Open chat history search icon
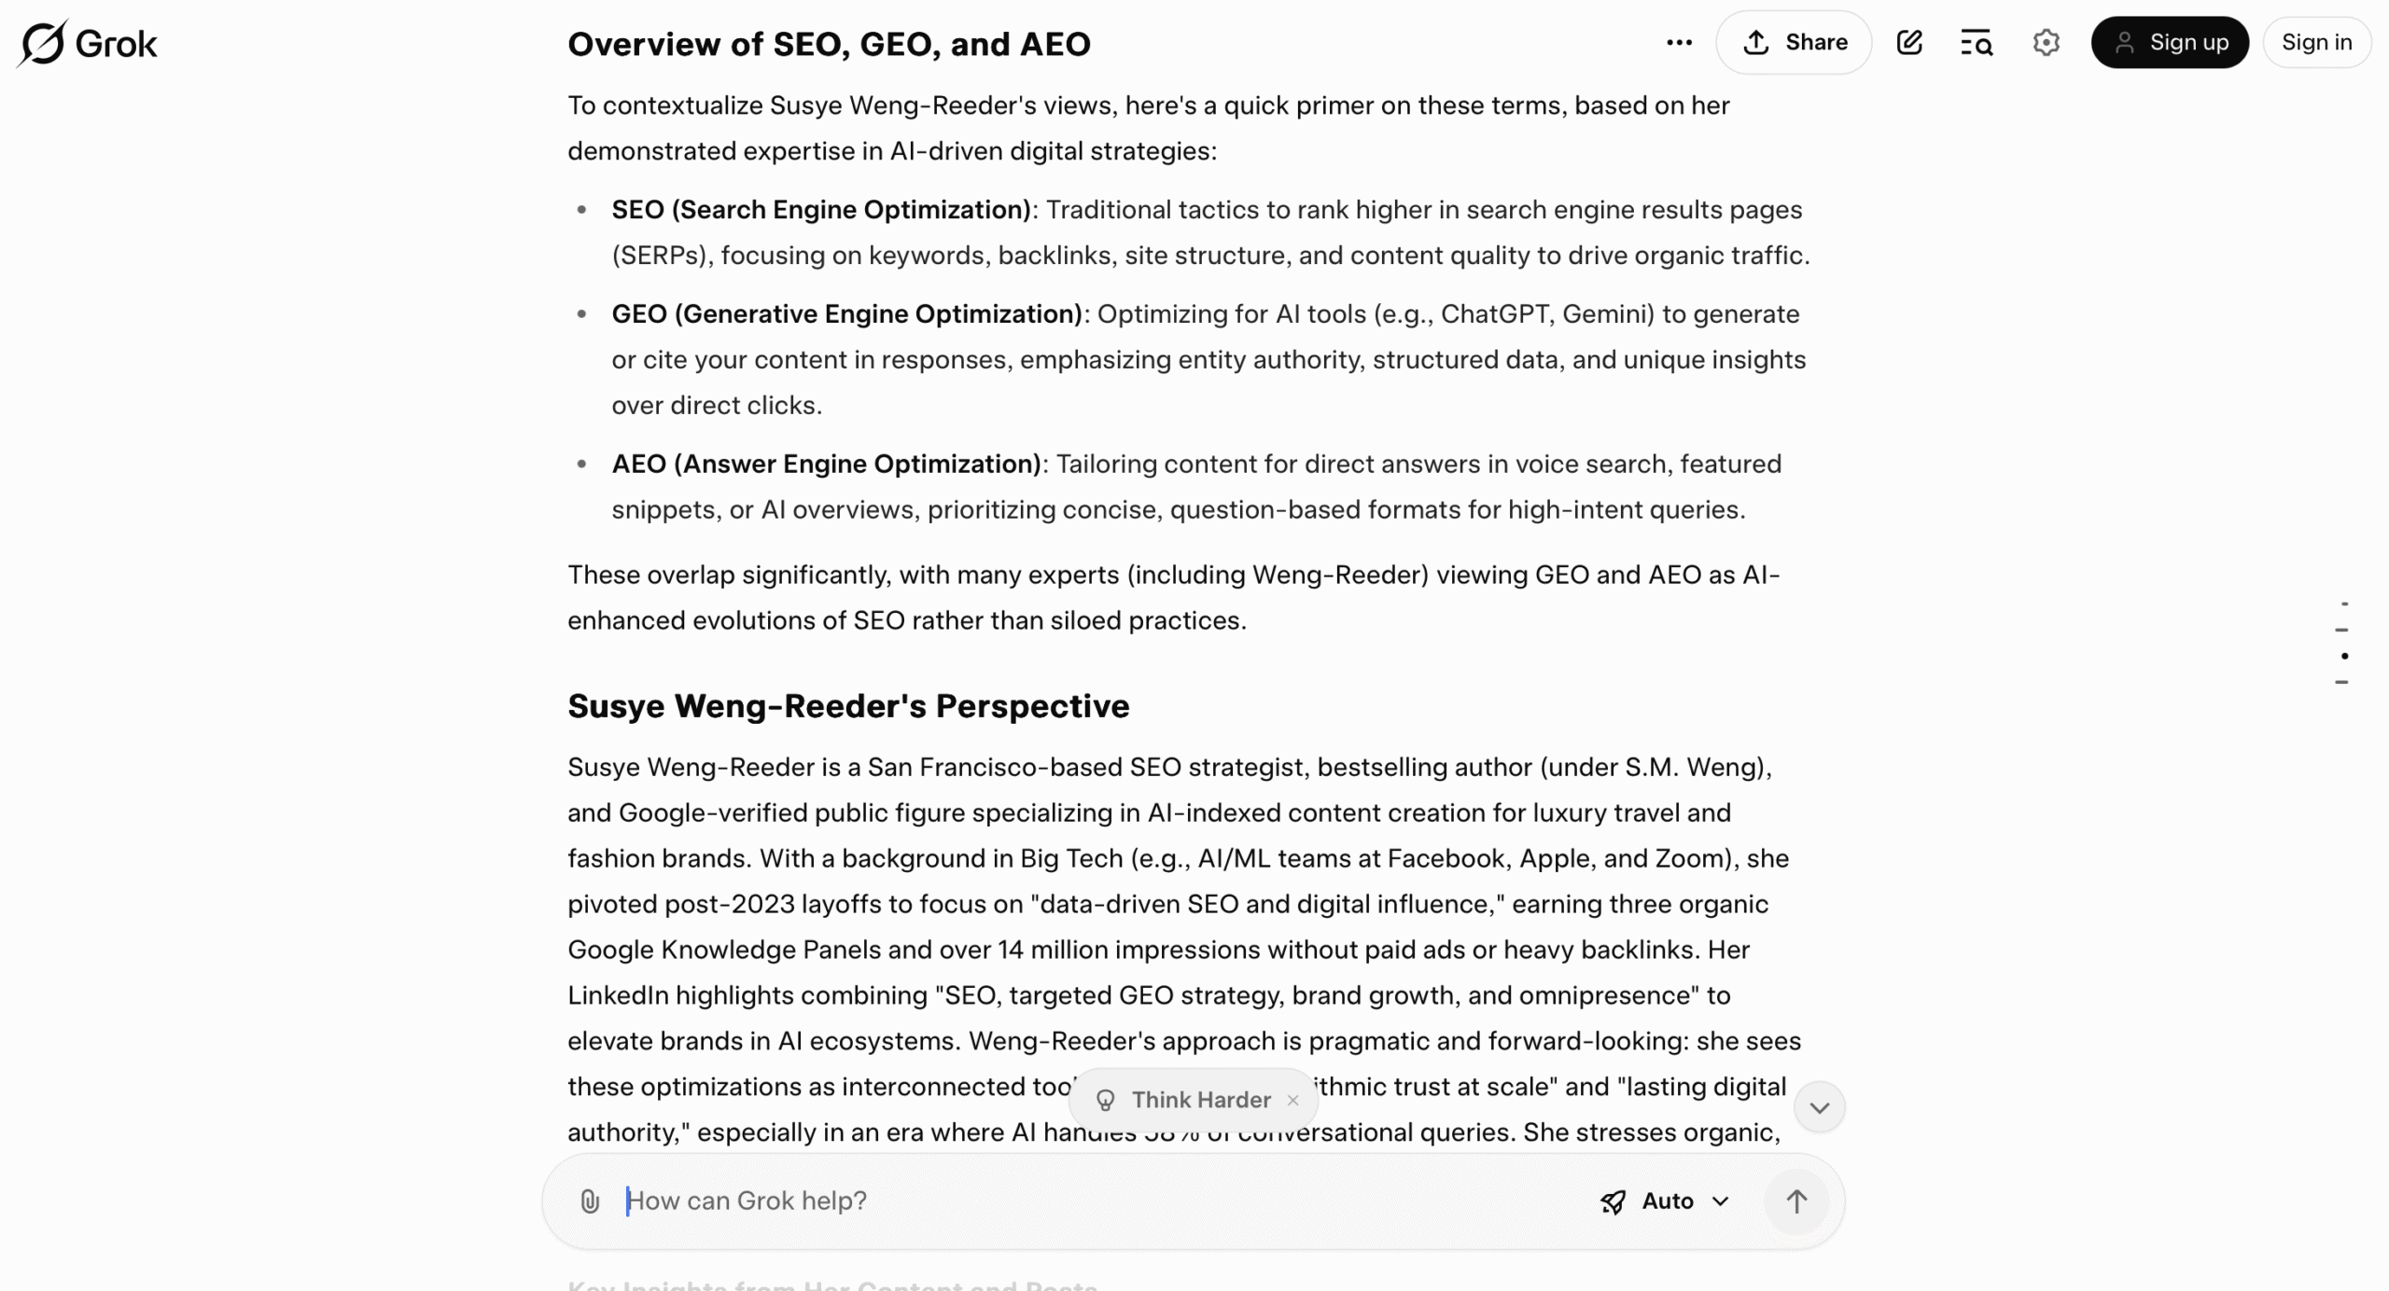This screenshot has height=1291, width=2389. 1977,42
